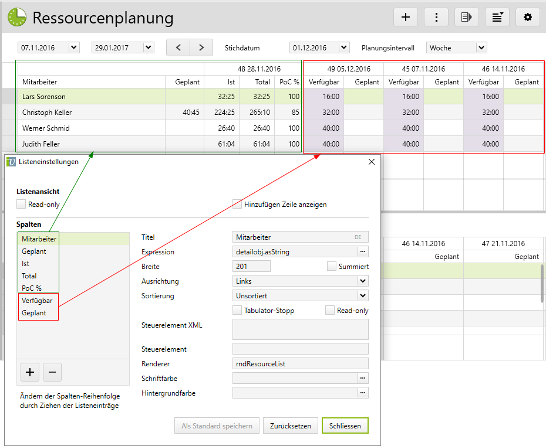
Task: Open the list view menu icon
Action: click(x=497, y=17)
